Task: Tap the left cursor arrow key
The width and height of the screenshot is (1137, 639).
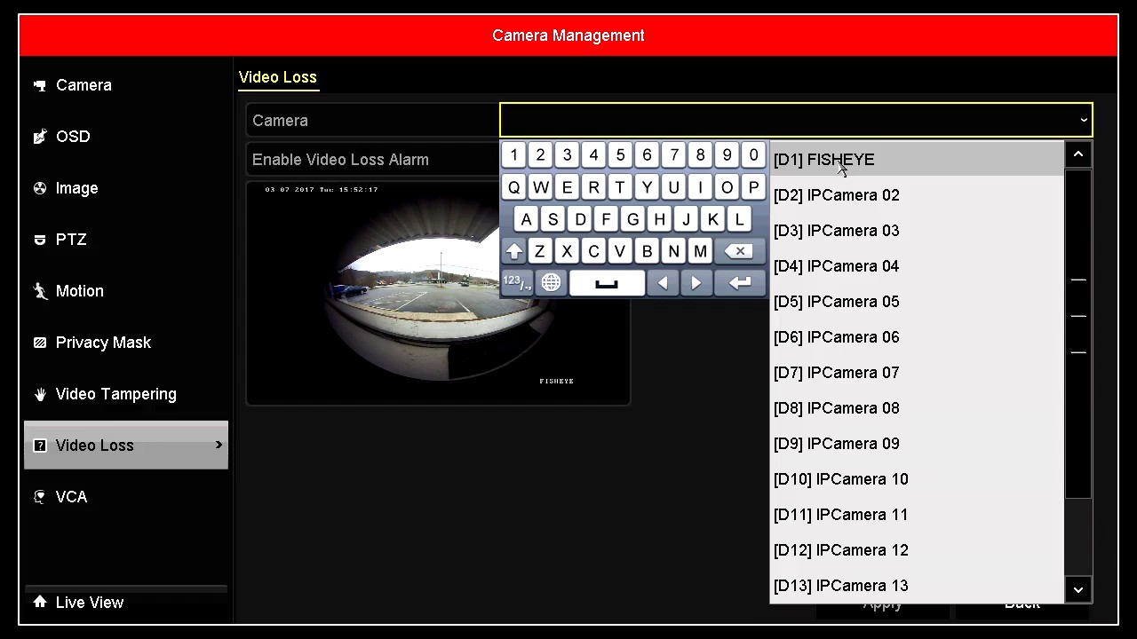Action: click(x=663, y=283)
